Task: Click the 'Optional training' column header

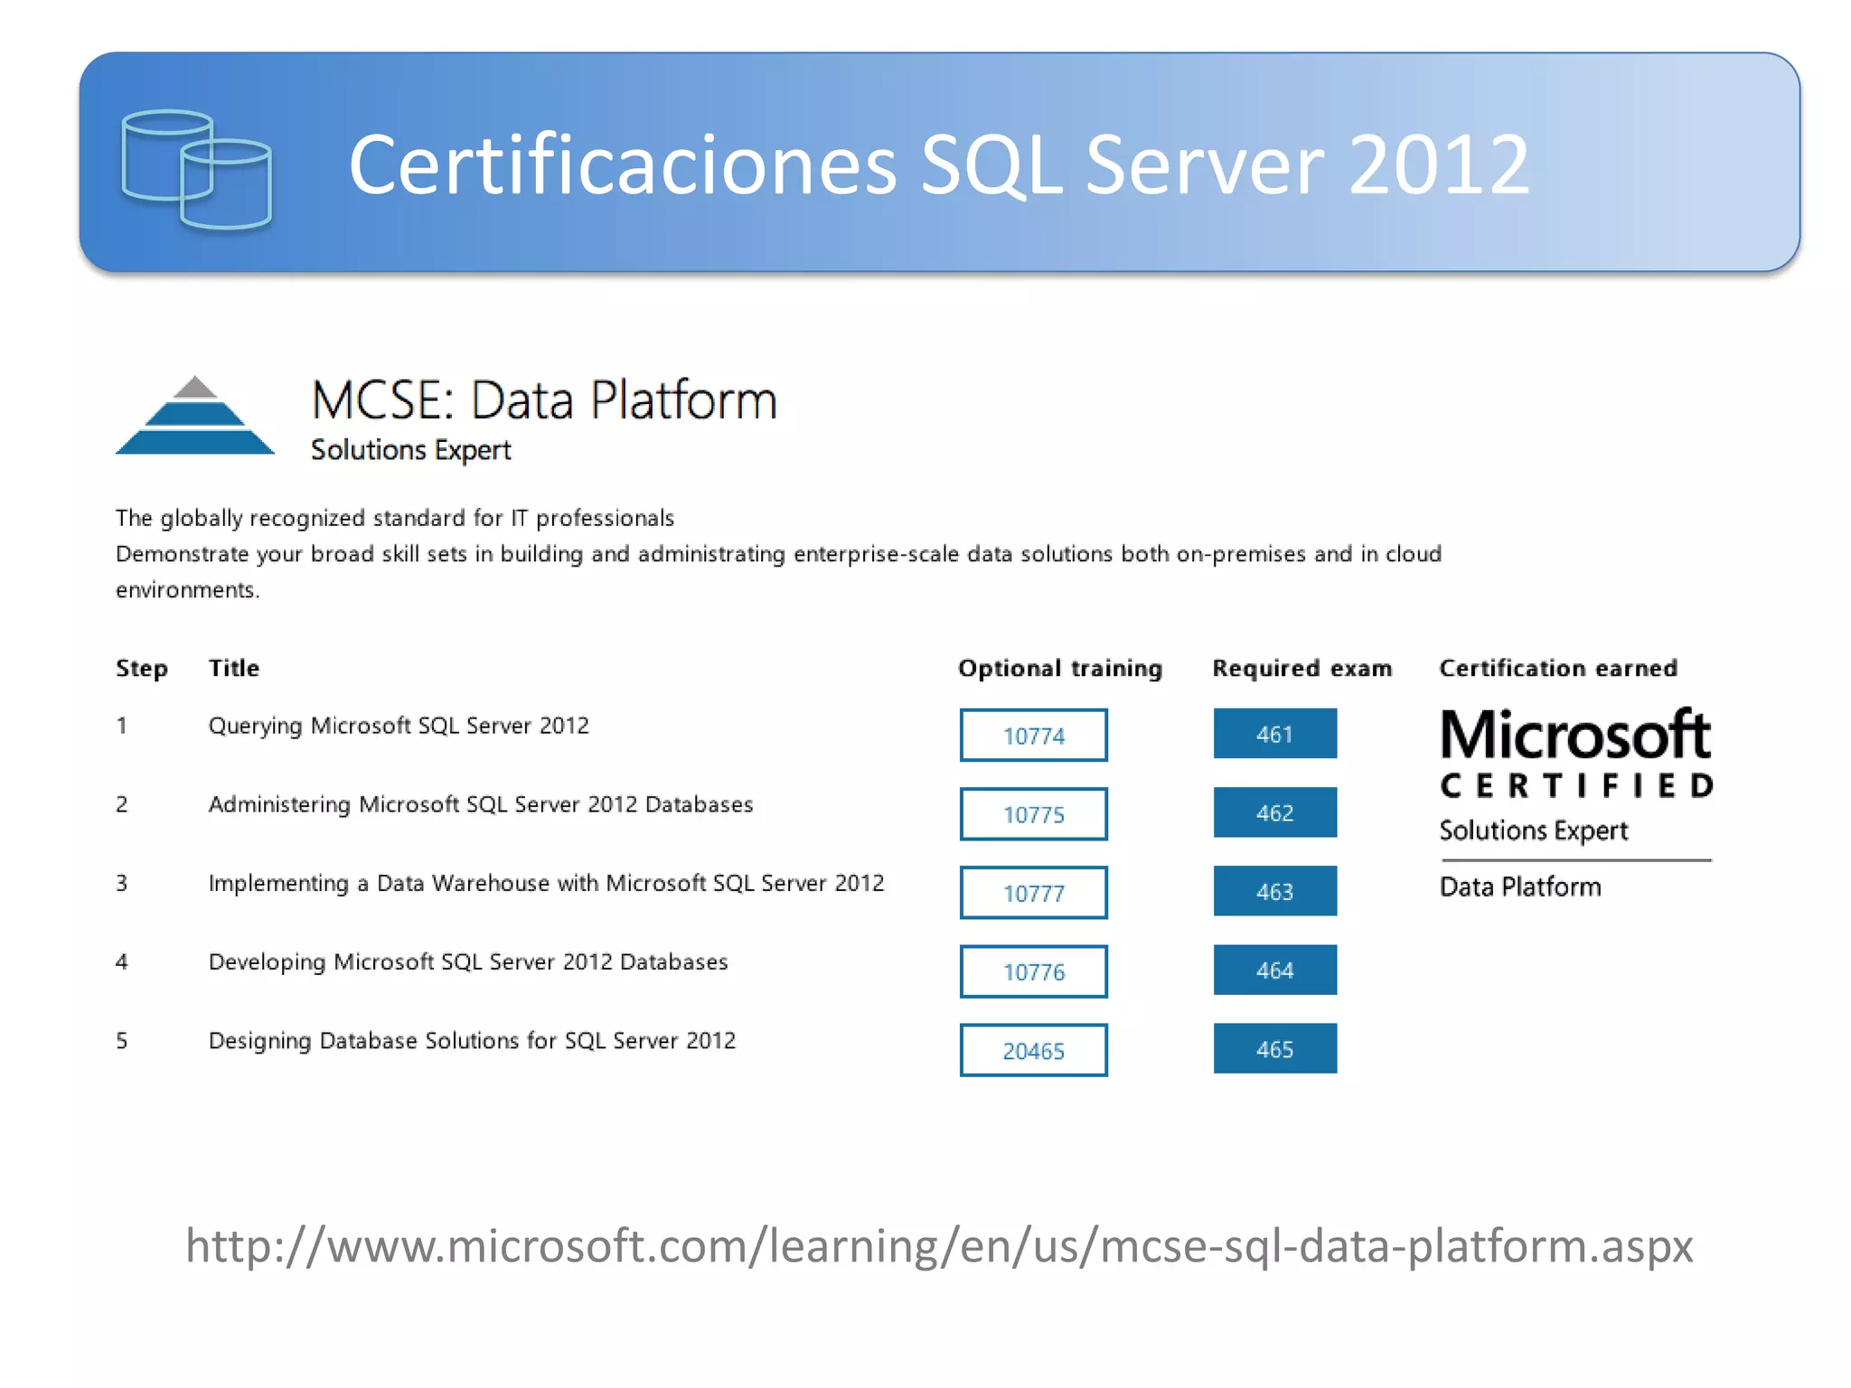Action: coord(1060,668)
